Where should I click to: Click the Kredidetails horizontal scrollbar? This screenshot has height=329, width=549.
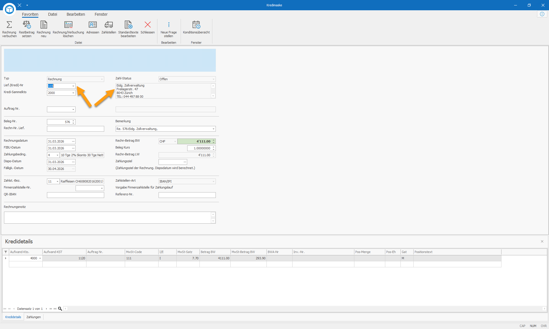click(x=305, y=309)
